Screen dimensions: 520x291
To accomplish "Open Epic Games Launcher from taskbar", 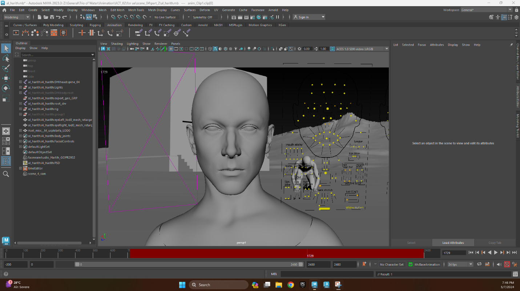I will (x=302, y=285).
